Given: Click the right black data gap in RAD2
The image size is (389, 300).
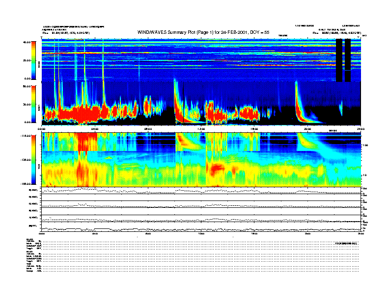Looking at the screenshot, I should click(x=348, y=60).
